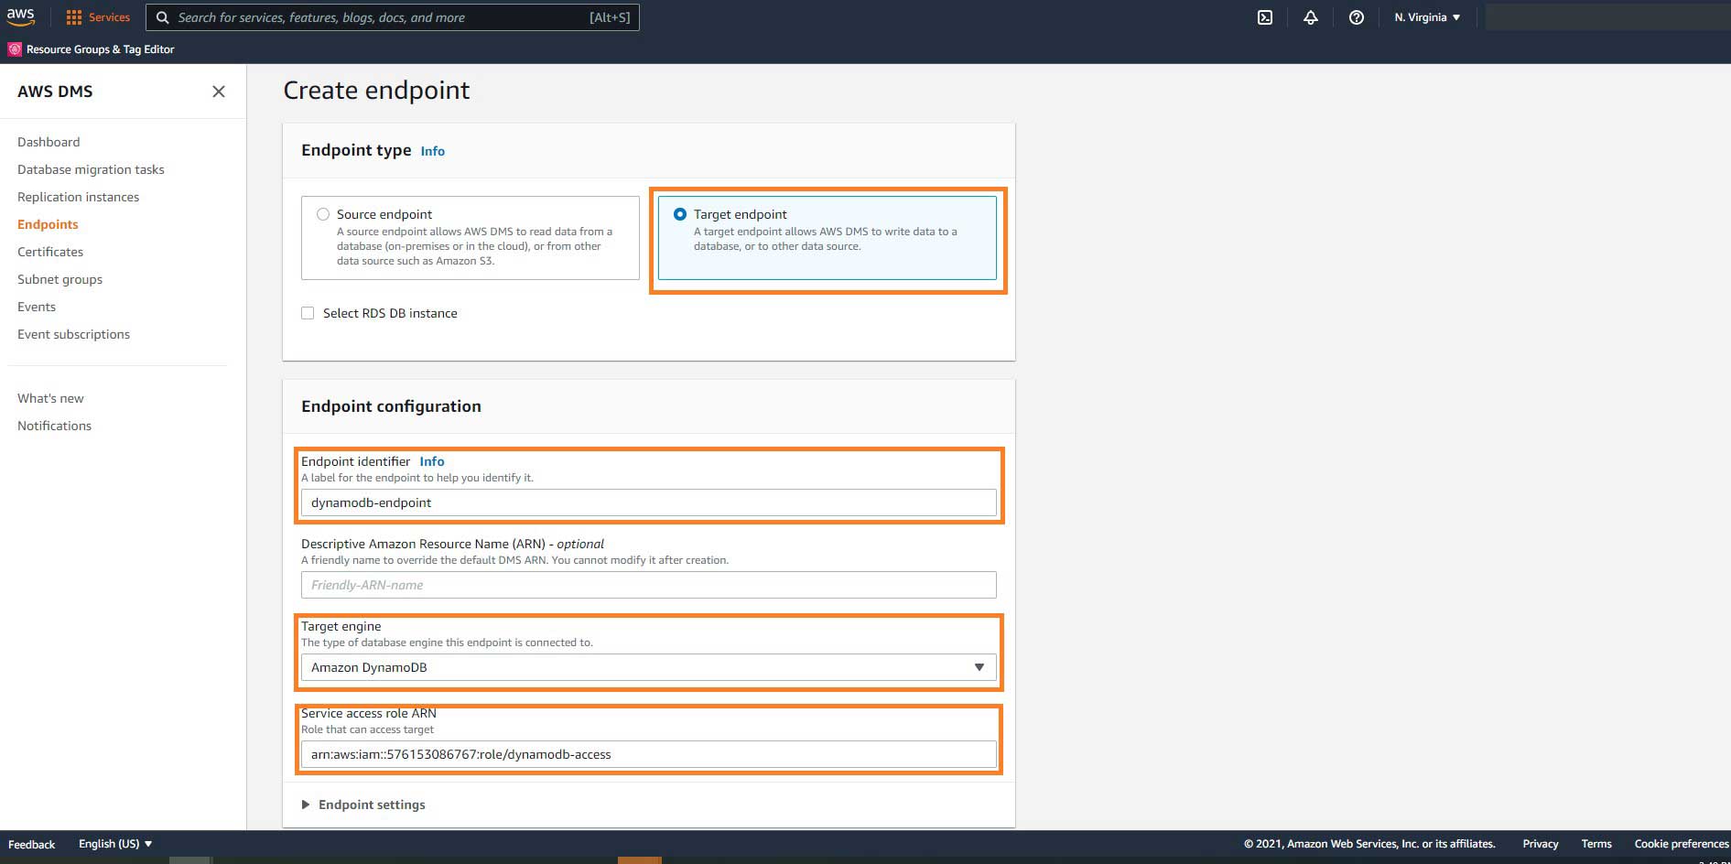Close the AWS DMS sidebar panel

(219, 92)
